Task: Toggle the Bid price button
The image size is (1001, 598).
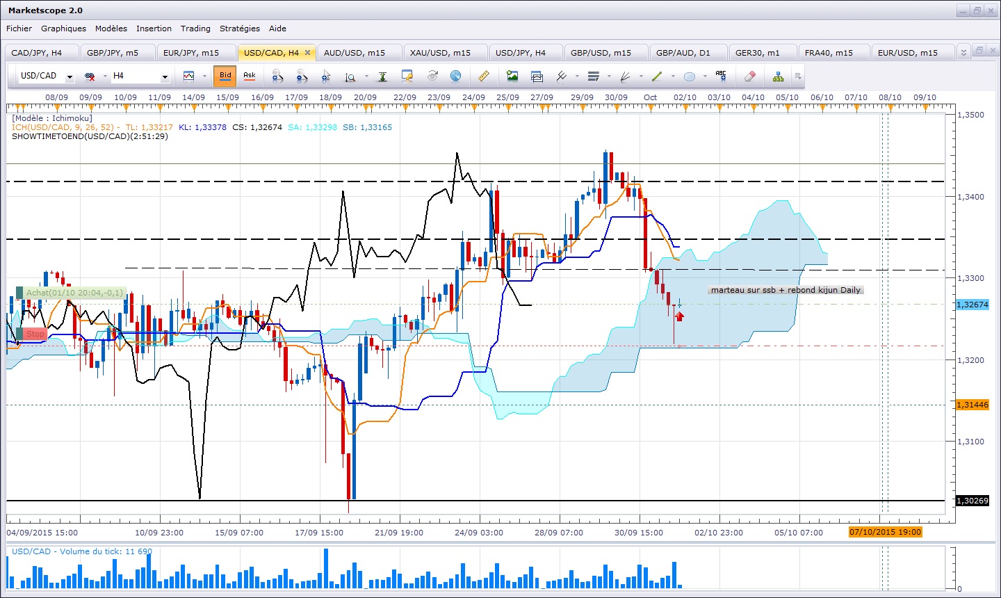Action: click(225, 76)
